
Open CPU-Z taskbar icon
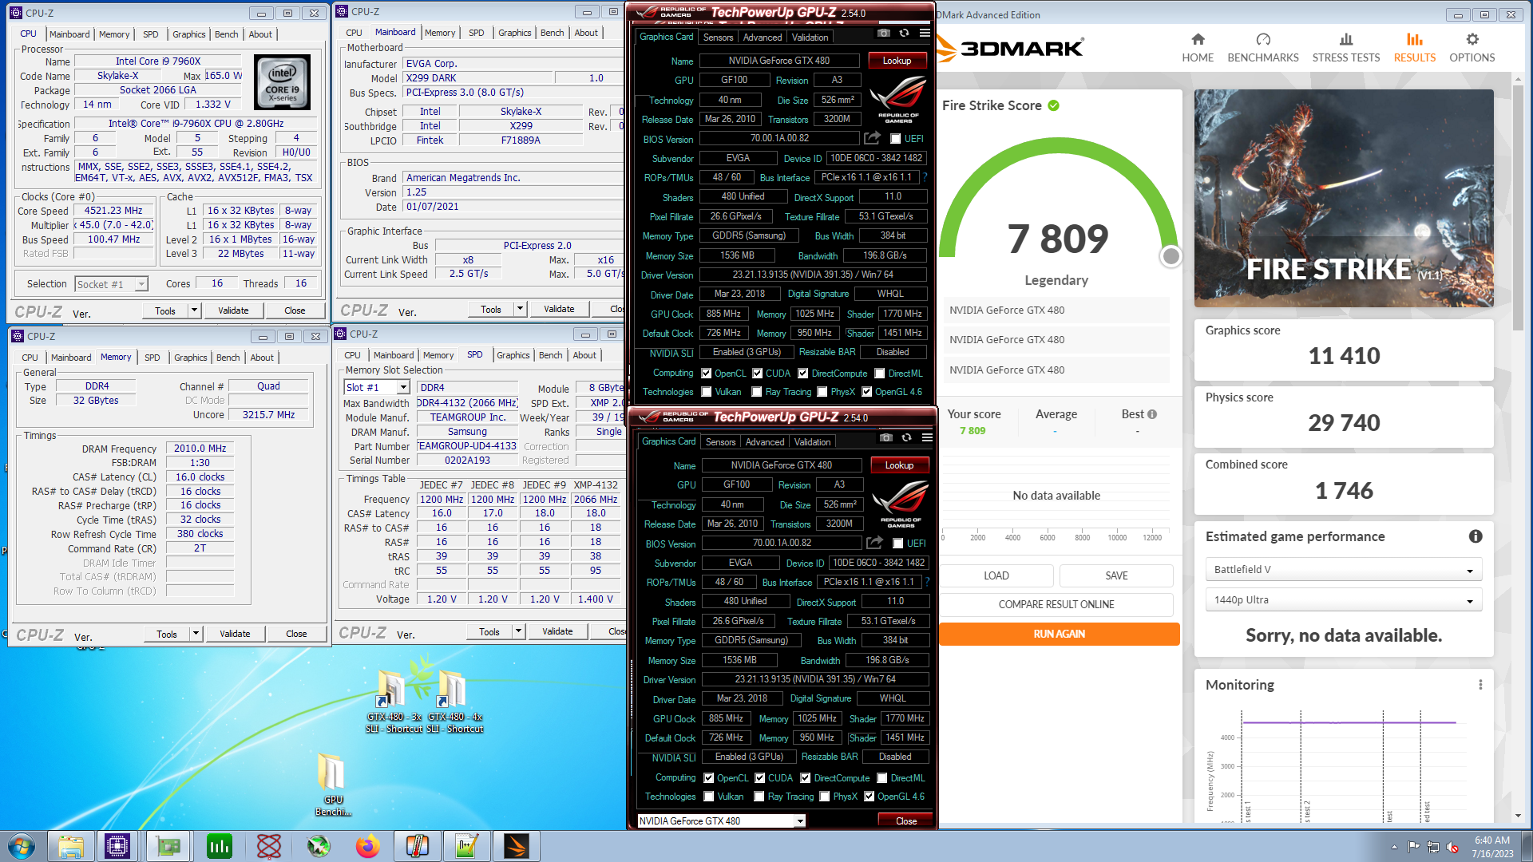[x=117, y=846]
